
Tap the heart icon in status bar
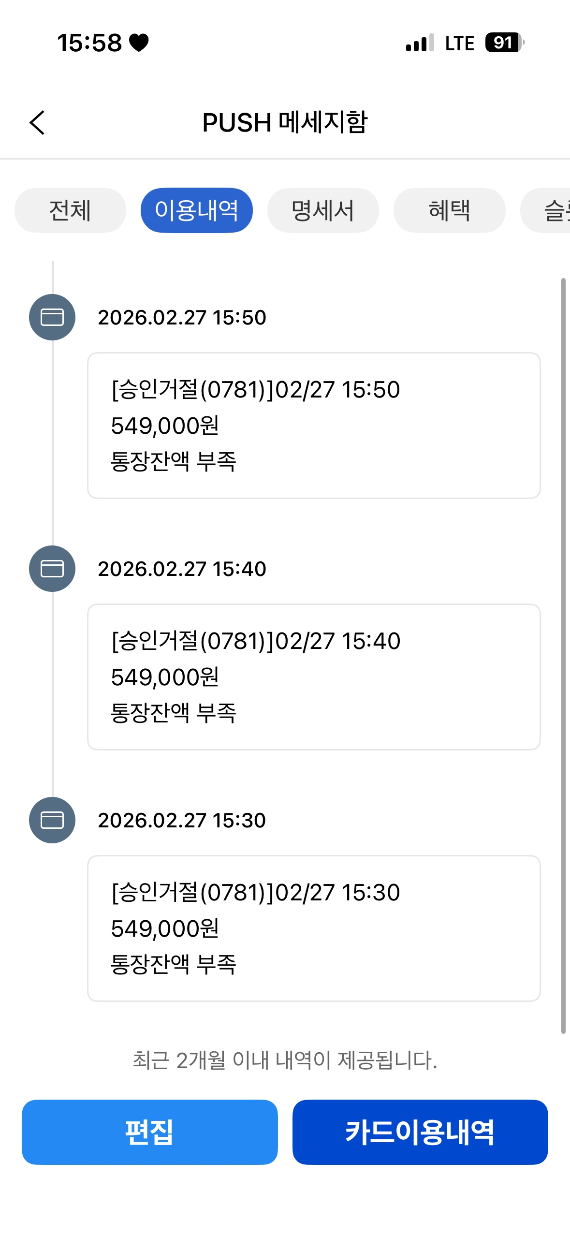click(x=139, y=43)
